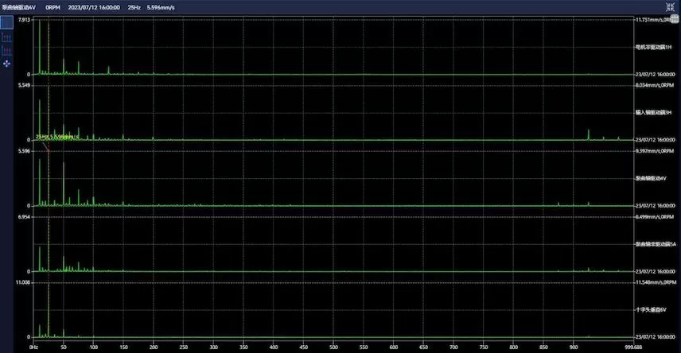Select the 泵曲轴非驱动端5A channel label

pos(656,244)
